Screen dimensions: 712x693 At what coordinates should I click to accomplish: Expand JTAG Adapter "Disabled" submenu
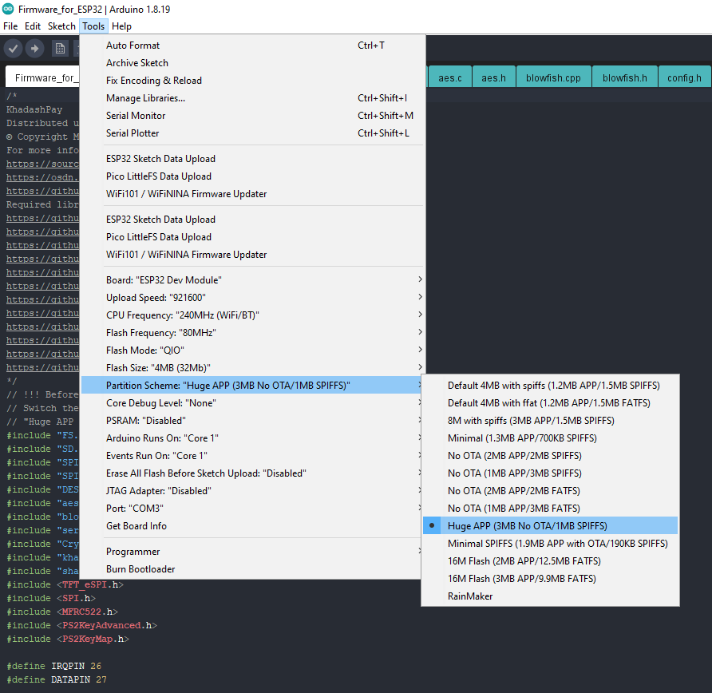[x=252, y=490]
